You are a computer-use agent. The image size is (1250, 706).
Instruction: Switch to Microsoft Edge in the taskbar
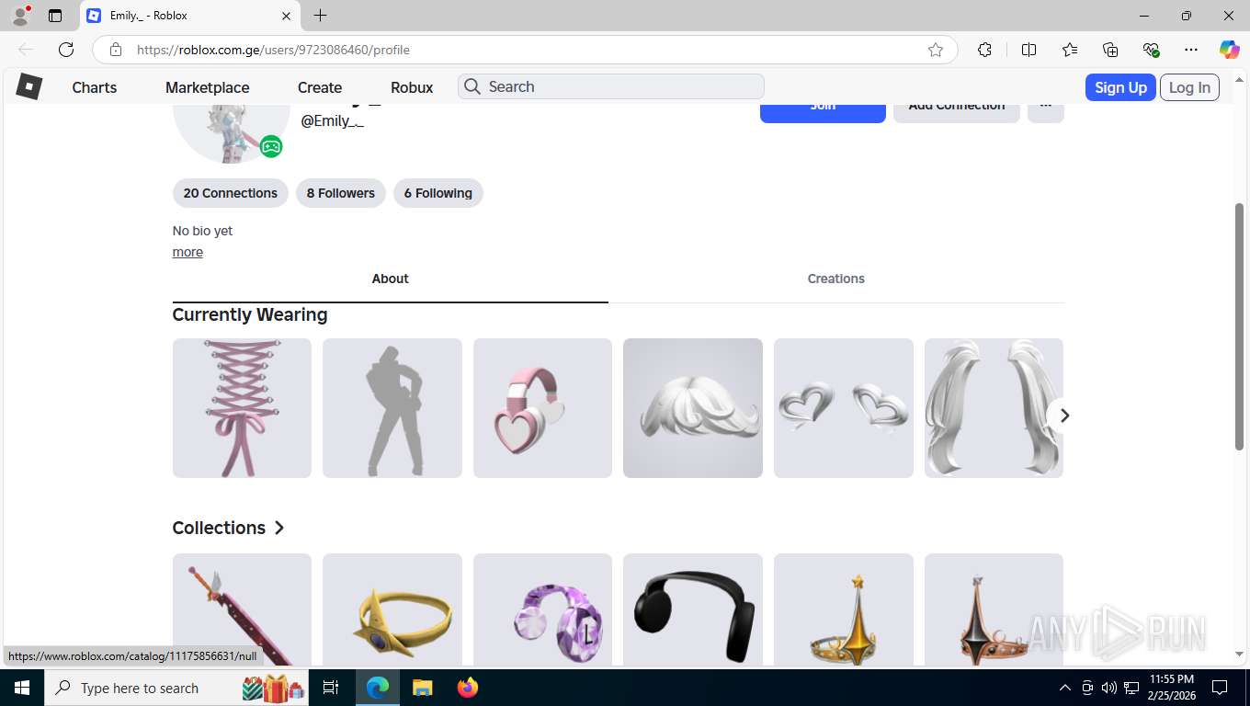pyautogui.click(x=378, y=688)
